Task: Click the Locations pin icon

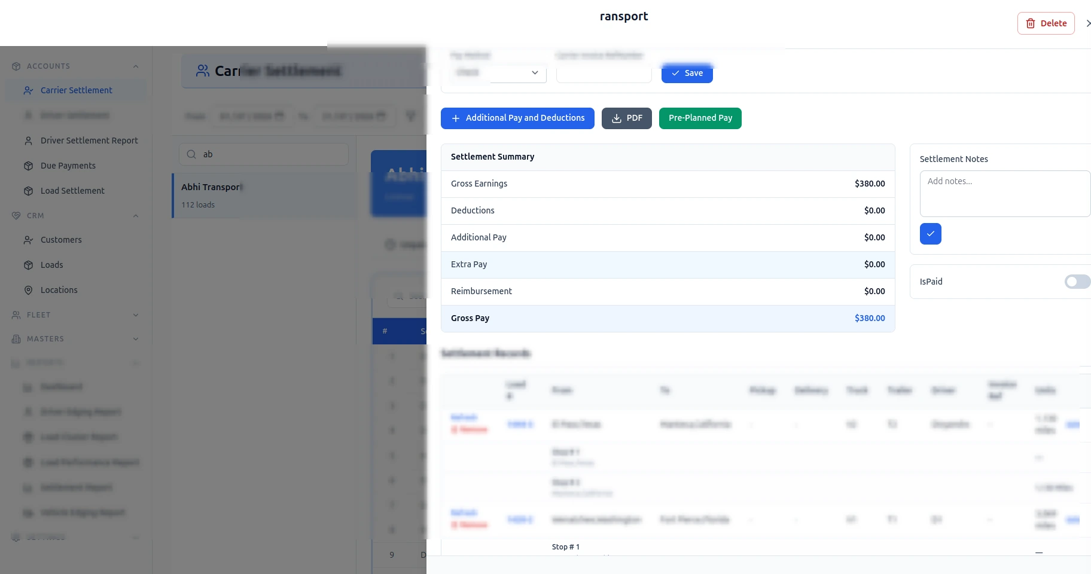Action: point(28,290)
